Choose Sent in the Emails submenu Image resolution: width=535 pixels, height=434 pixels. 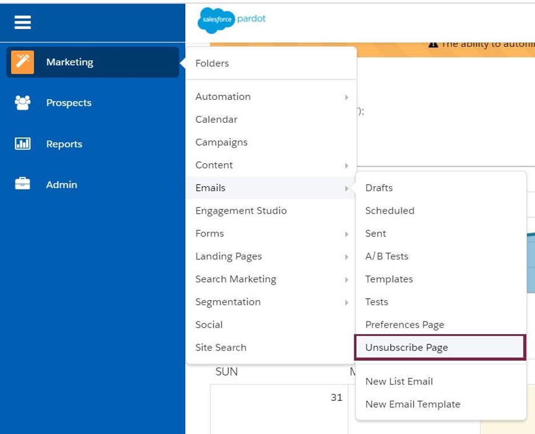(376, 234)
